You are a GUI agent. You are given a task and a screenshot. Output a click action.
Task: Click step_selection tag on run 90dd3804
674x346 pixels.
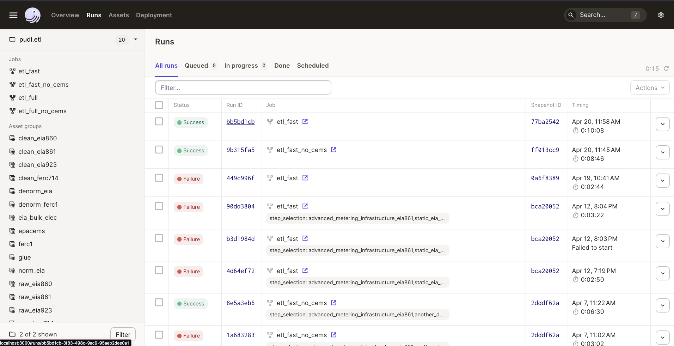click(357, 218)
